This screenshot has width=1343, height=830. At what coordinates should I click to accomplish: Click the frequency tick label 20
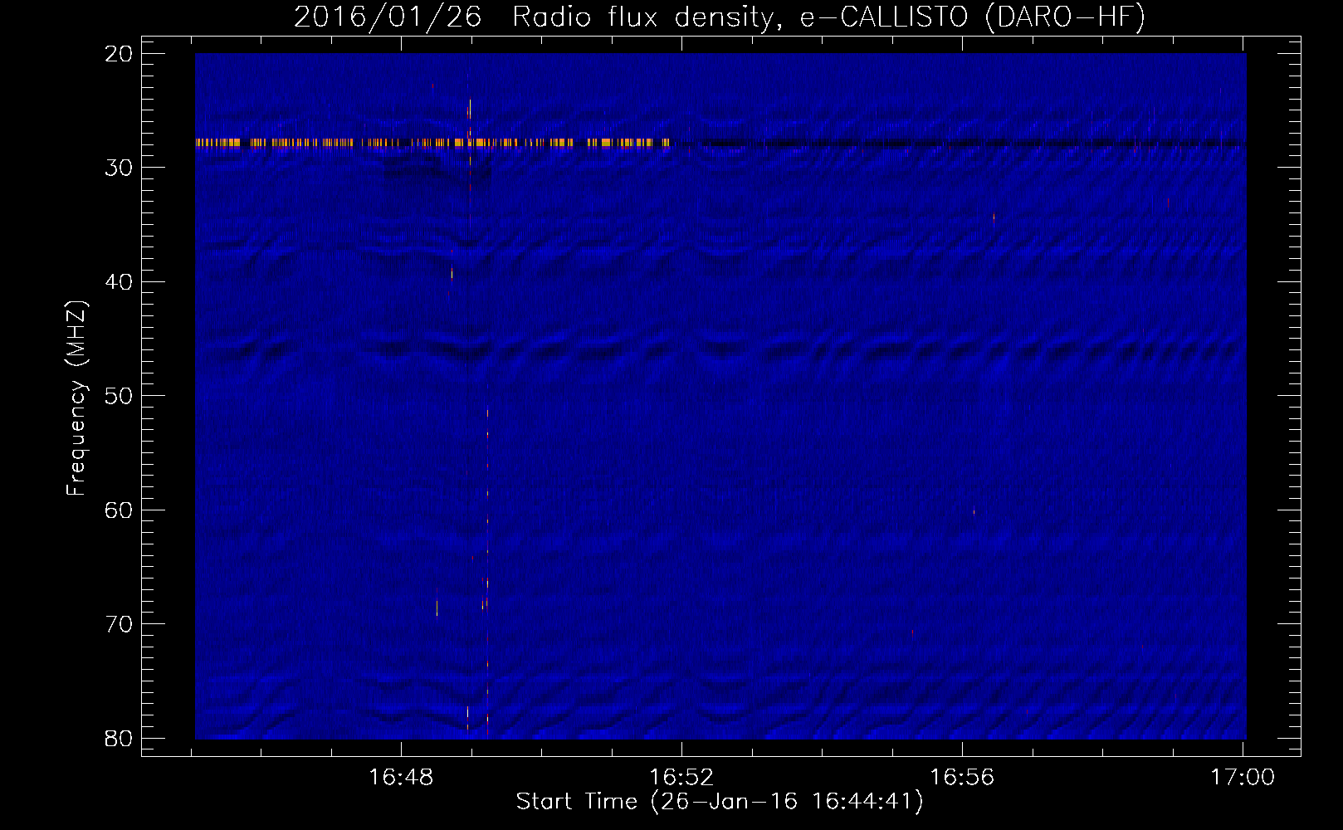pos(120,54)
